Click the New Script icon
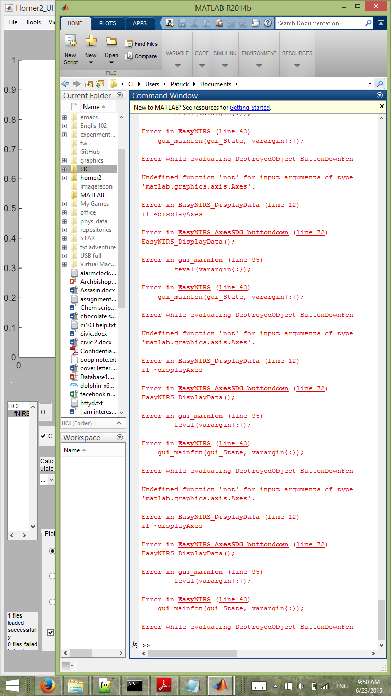 (70, 43)
